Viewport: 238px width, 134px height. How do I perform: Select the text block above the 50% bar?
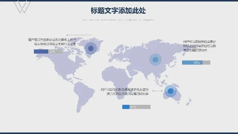(52, 42)
